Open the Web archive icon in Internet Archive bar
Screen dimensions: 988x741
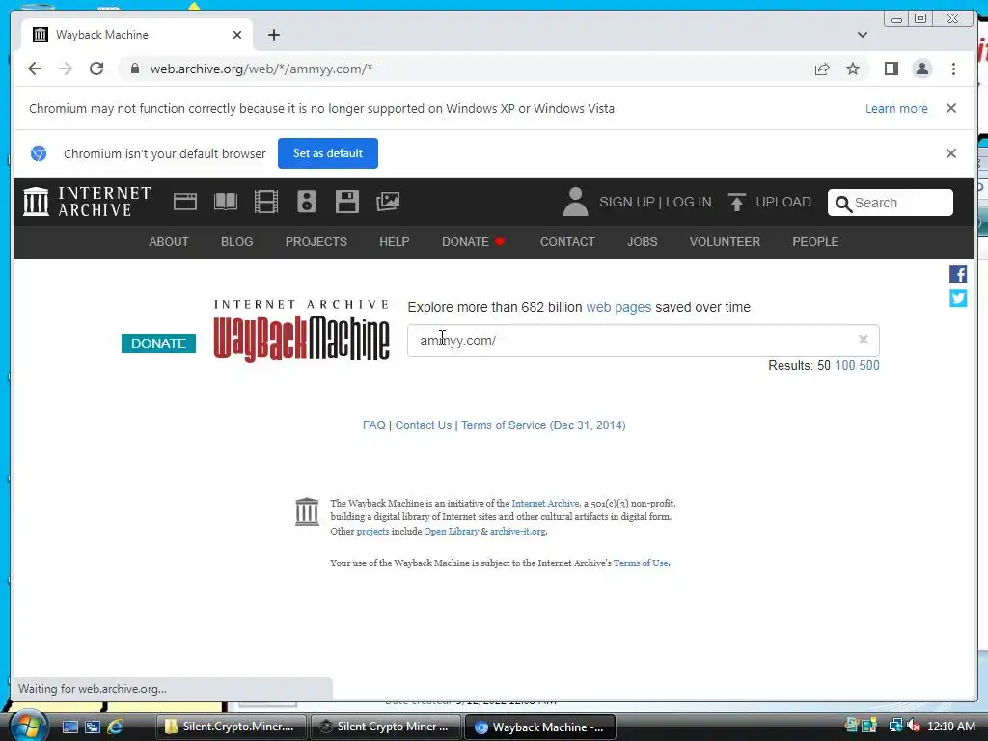click(x=185, y=202)
